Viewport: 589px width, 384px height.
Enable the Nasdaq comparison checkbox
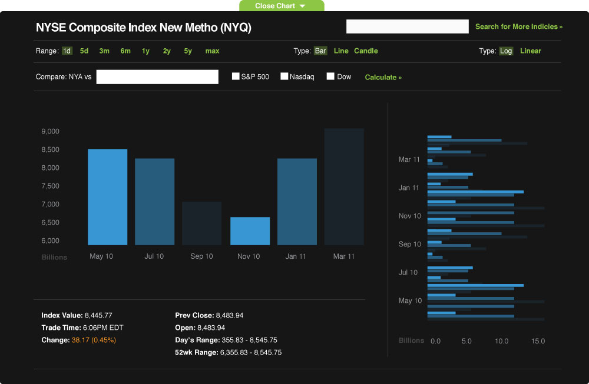click(x=284, y=76)
